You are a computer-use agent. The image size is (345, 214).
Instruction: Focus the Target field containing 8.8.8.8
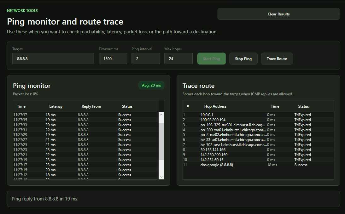53,59
